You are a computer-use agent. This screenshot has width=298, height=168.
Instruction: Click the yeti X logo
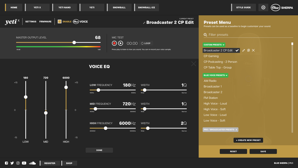point(12,21)
